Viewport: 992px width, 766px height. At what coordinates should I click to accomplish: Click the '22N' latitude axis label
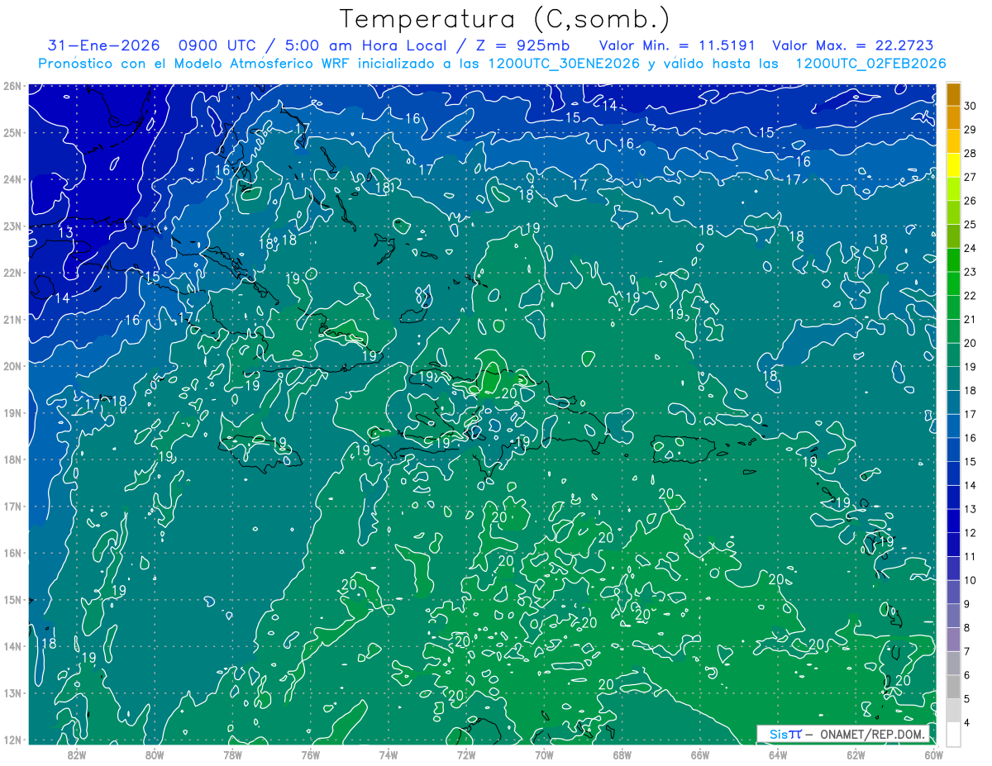[x=12, y=273]
